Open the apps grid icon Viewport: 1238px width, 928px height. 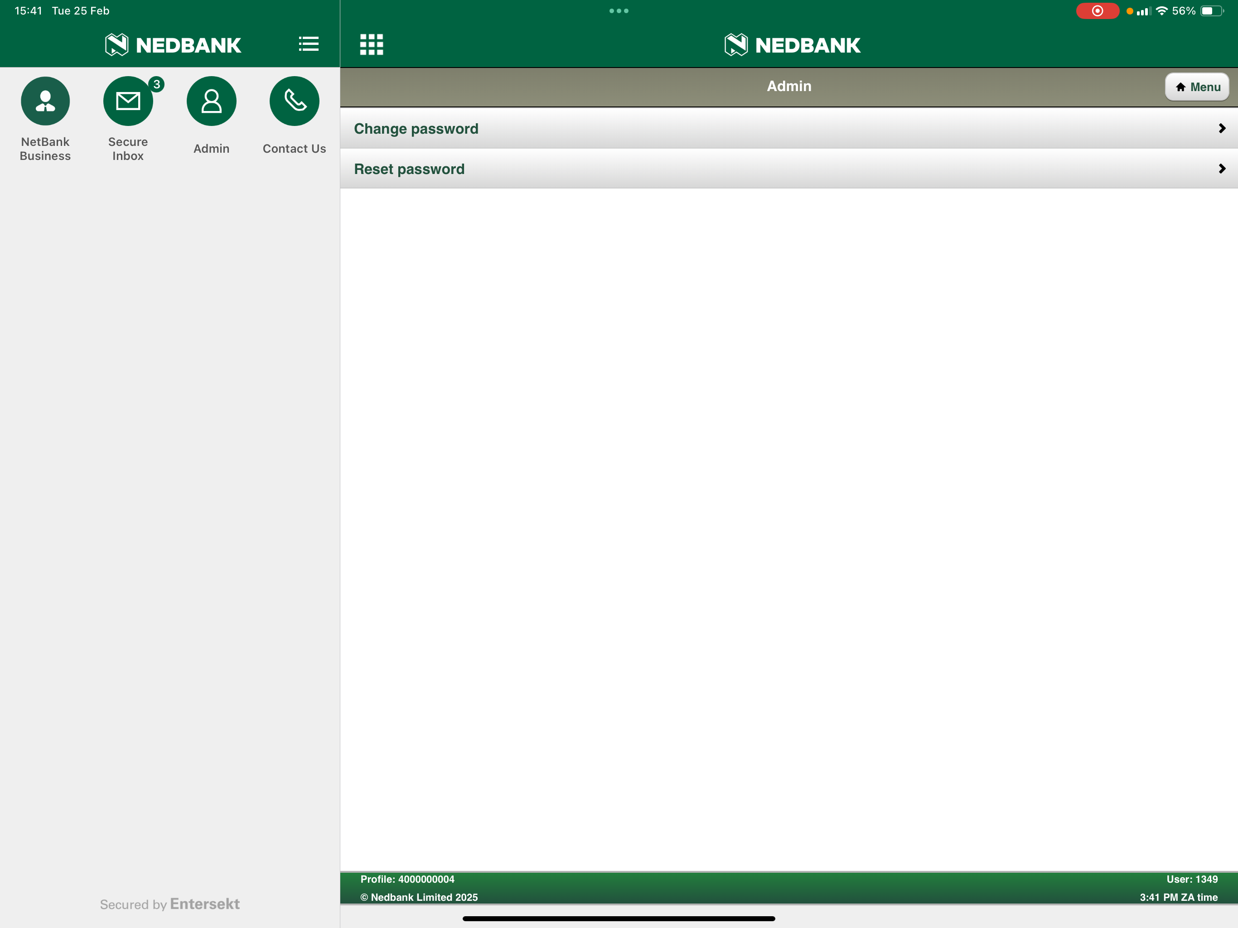372,44
